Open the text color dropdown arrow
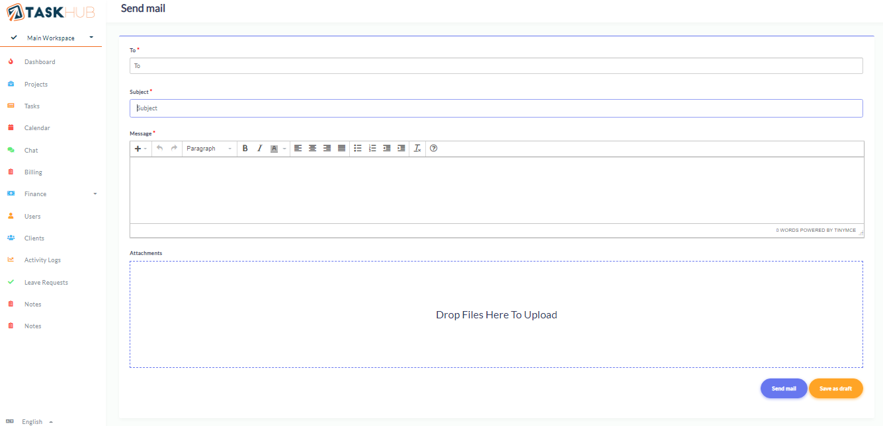The image size is (883, 426). click(x=284, y=148)
